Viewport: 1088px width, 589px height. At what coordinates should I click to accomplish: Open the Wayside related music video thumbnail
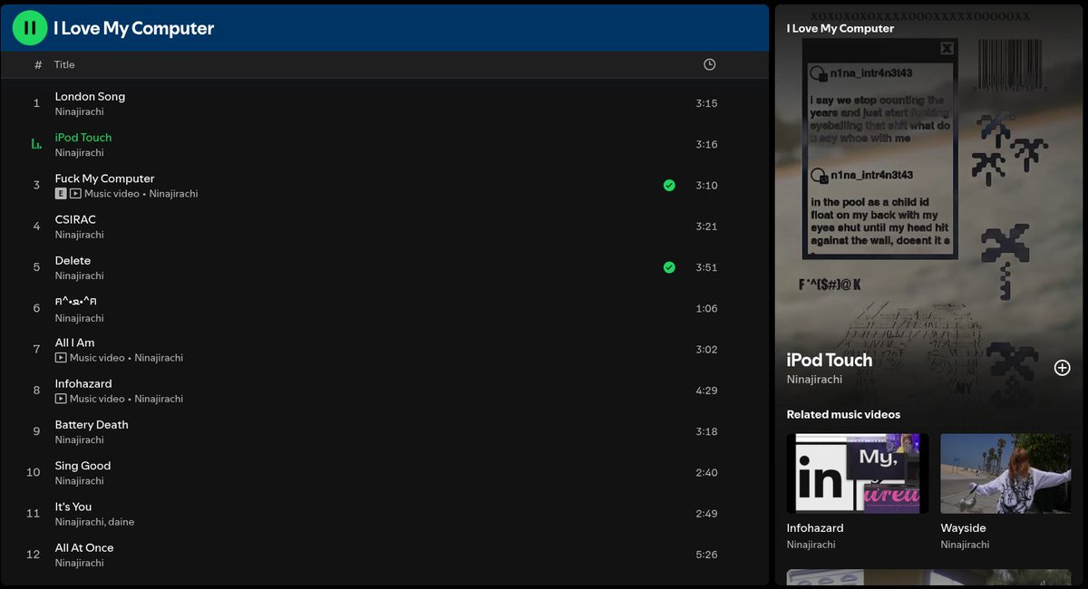coord(1005,473)
